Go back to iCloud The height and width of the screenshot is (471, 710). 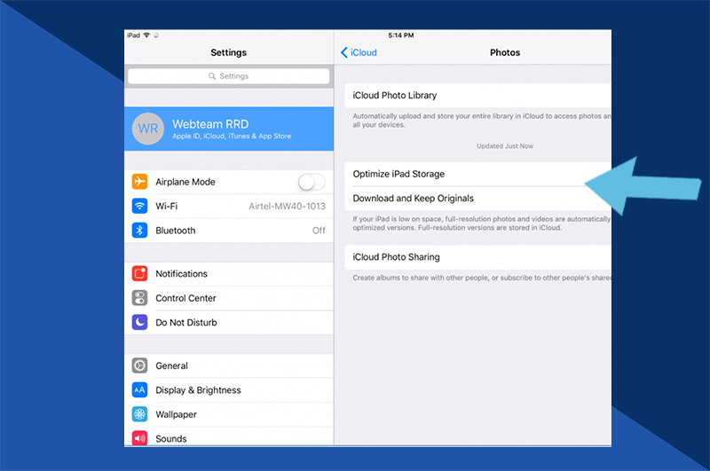pos(359,52)
